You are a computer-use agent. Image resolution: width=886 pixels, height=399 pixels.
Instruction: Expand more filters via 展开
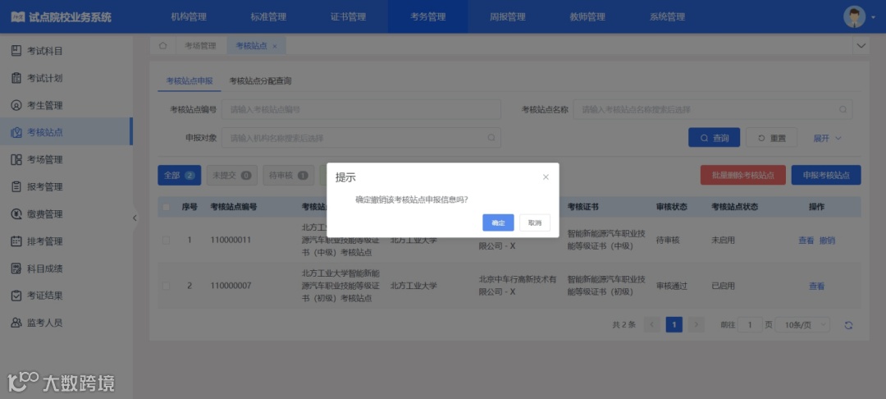click(x=827, y=138)
